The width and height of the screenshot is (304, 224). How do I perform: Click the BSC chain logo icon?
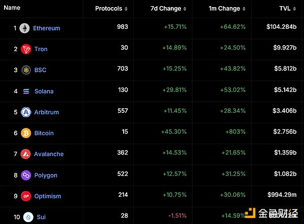pyautogui.click(x=26, y=70)
